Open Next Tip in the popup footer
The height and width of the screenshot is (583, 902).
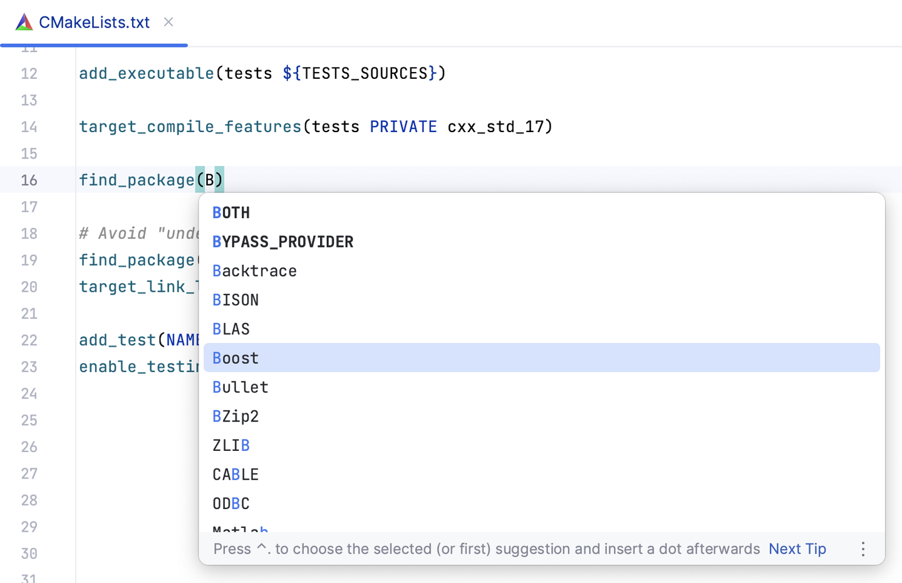[797, 549]
